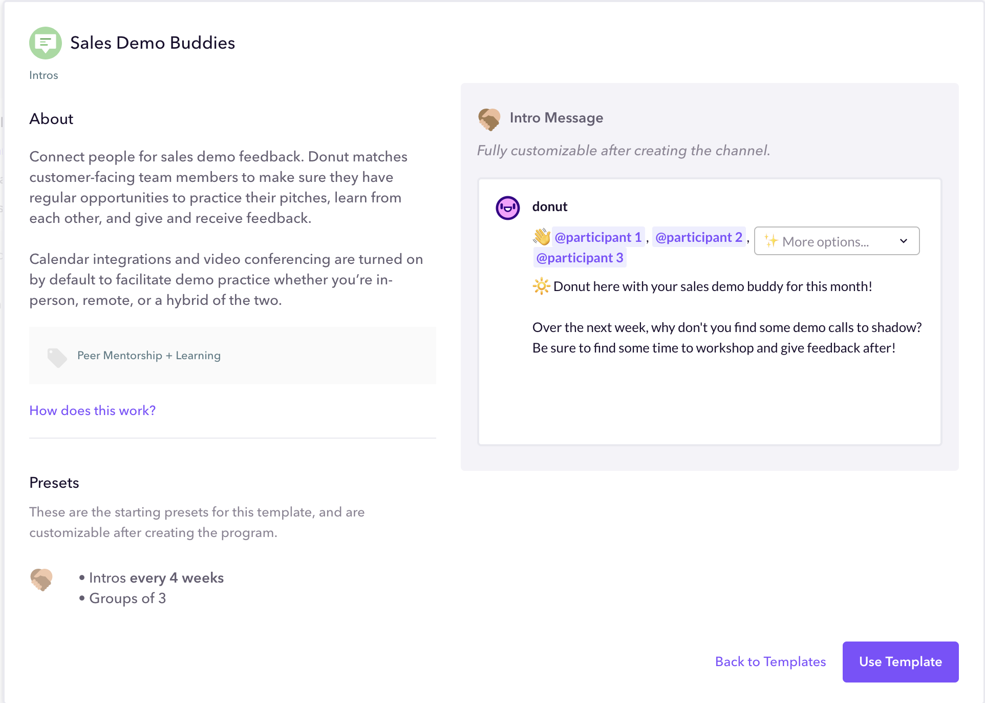The height and width of the screenshot is (703, 985).
Task: Click the donut sender name
Action: click(550, 206)
